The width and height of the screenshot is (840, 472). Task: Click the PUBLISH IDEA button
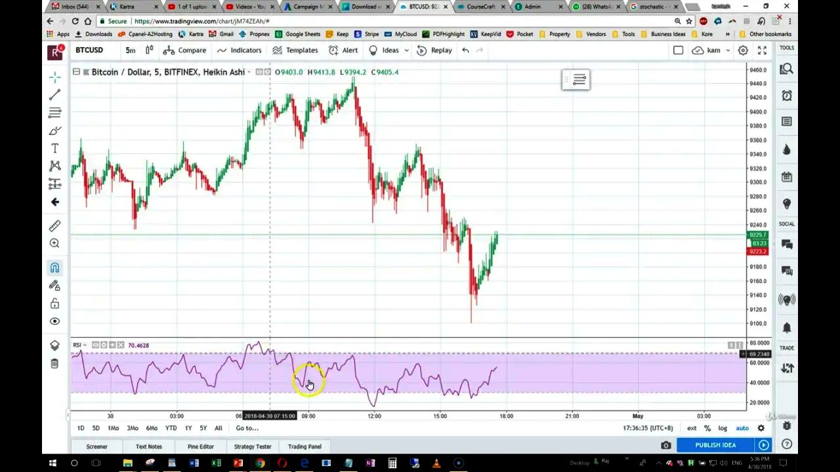click(715, 445)
